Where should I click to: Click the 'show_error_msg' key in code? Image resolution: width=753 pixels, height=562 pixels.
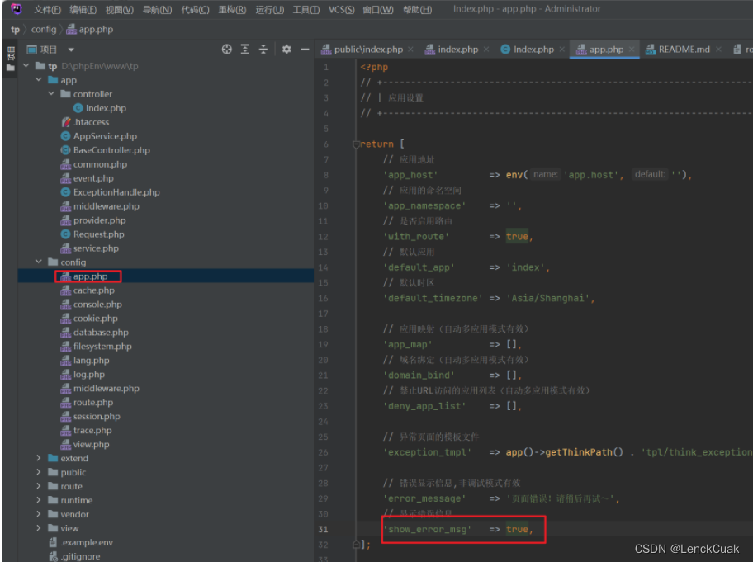[428, 529]
